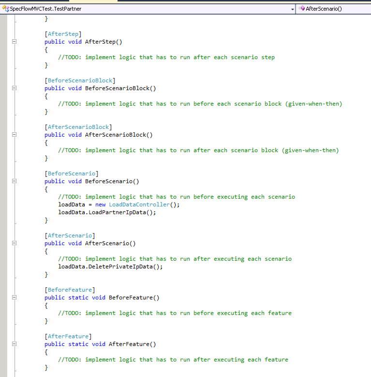Click the 'after executing each feature' TODO comment
371x377 pixels.
coord(173,360)
